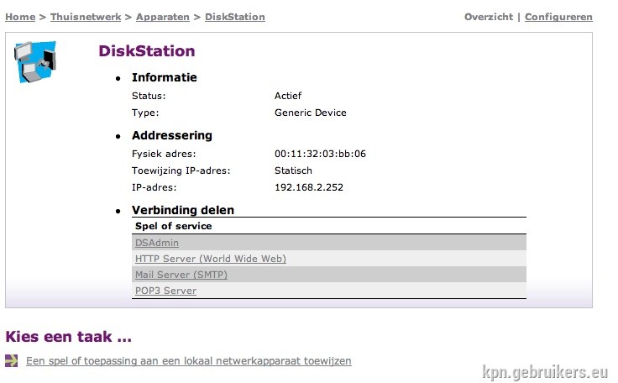Click the DiskStation network device icon
The height and width of the screenshot is (383, 618).
pyautogui.click(x=35, y=62)
